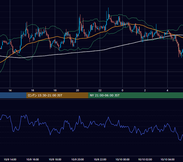Image resolution: width=183 pixels, height=162 pixels.
Task: Click the 14 hour label on price chart axis
Action: [x=10, y=90]
